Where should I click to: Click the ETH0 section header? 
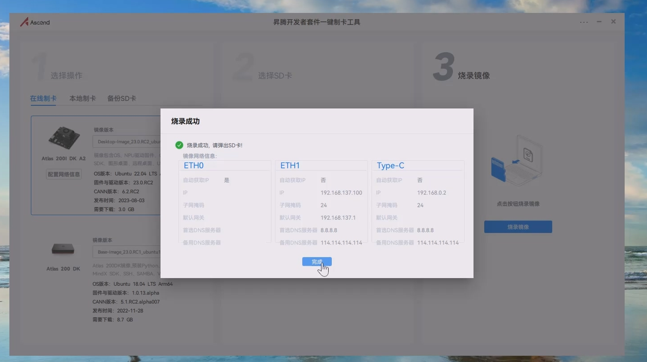[x=194, y=166]
